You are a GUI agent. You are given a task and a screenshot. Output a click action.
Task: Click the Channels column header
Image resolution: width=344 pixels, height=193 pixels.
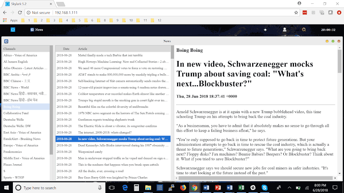(26, 49)
